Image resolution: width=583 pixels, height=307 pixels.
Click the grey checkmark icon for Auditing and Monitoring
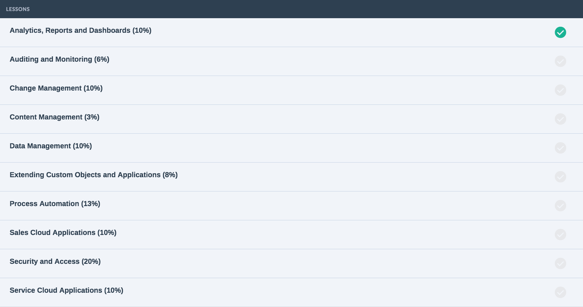click(x=560, y=61)
